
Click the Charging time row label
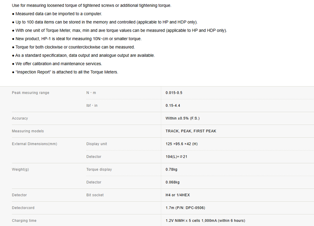pyautogui.click(x=24, y=221)
